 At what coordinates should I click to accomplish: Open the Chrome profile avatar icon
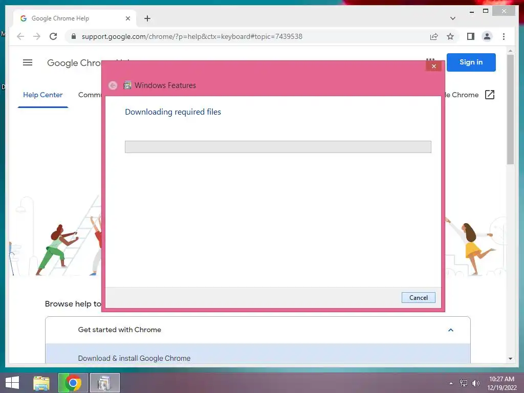point(487,36)
